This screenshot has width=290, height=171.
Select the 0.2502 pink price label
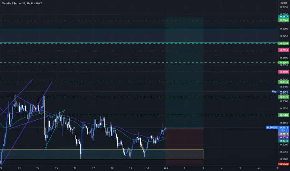click(284, 72)
